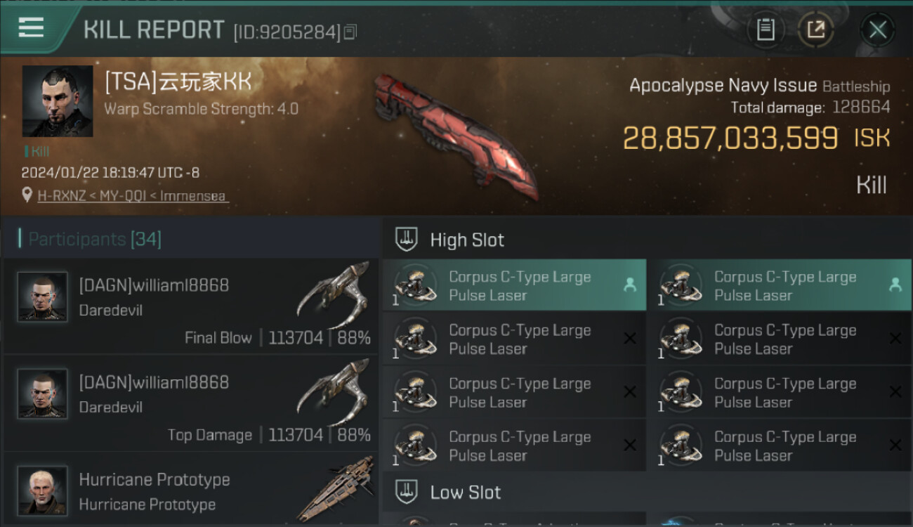The height and width of the screenshot is (527, 913).
Task: Open the hamburger menu icon
Action: 31,27
